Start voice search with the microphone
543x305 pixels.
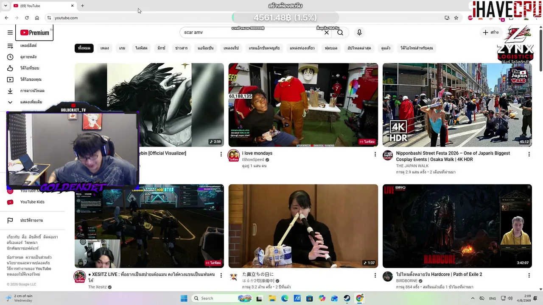point(359,33)
